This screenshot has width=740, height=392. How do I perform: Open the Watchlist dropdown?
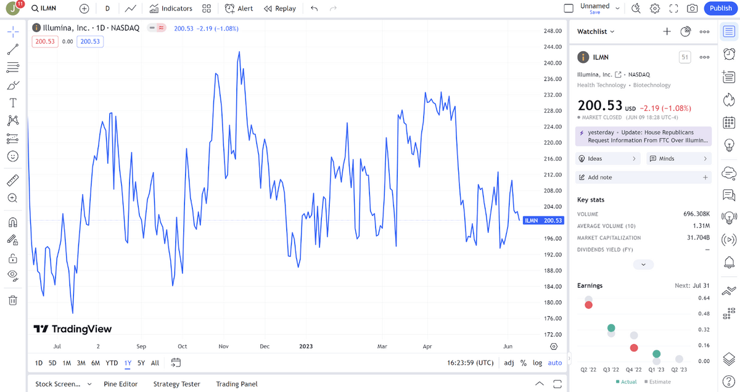[x=596, y=31]
